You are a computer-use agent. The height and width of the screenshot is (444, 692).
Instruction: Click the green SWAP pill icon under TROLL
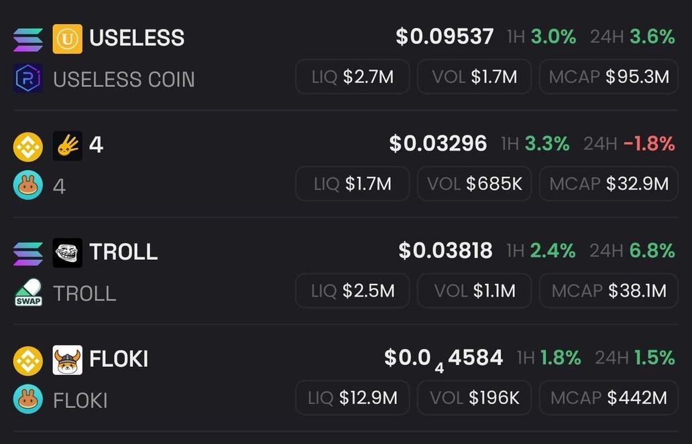coord(27,293)
